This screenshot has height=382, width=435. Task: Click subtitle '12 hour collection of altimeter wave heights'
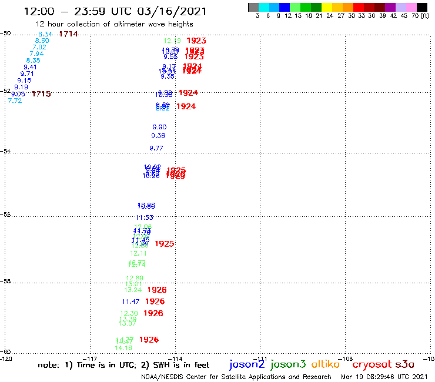click(114, 24)
